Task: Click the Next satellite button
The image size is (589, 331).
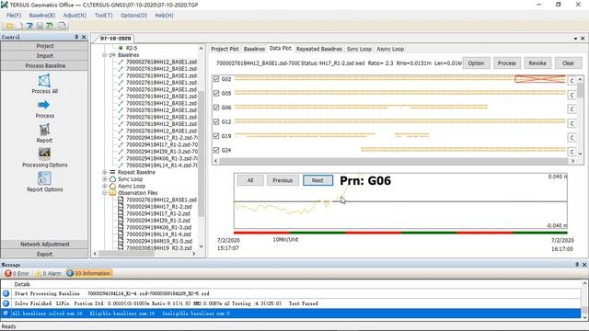Action: (x=318, y=180)
